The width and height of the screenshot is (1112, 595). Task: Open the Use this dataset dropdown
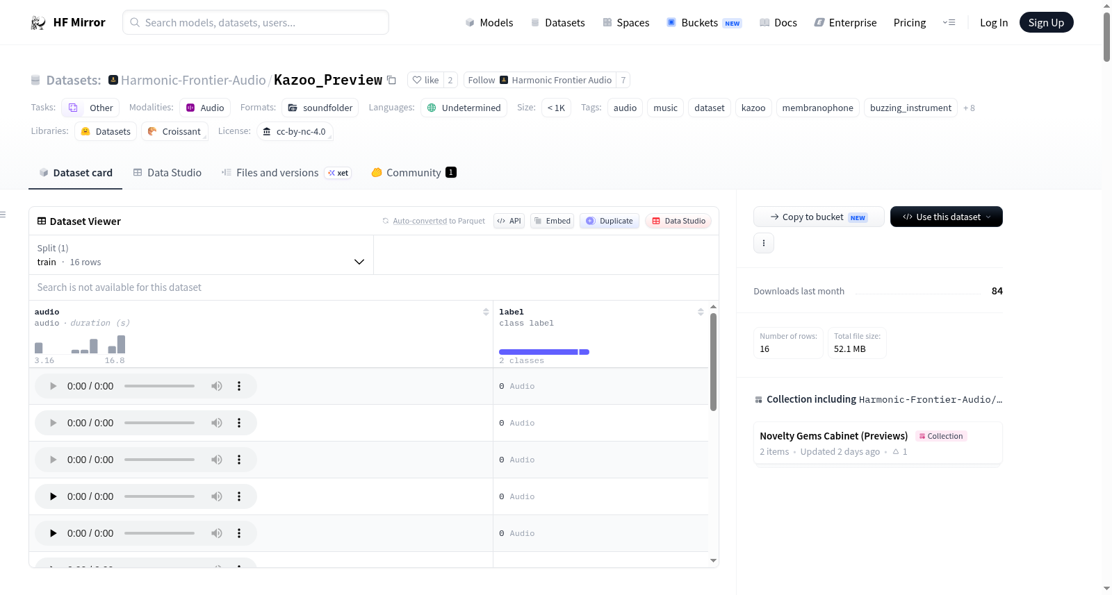[947, 217]
